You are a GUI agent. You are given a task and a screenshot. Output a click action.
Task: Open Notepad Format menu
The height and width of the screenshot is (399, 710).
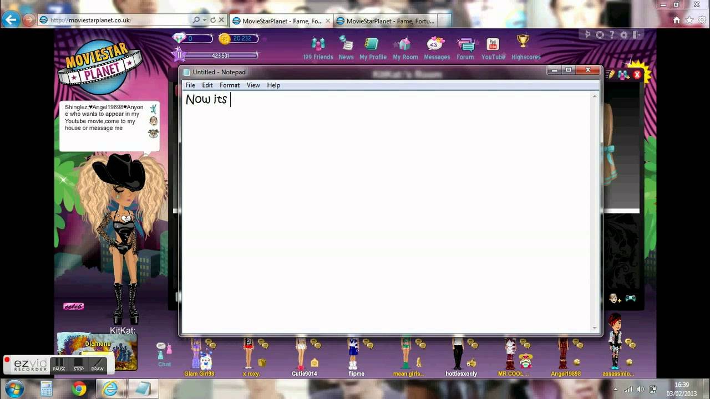[230, 85]
